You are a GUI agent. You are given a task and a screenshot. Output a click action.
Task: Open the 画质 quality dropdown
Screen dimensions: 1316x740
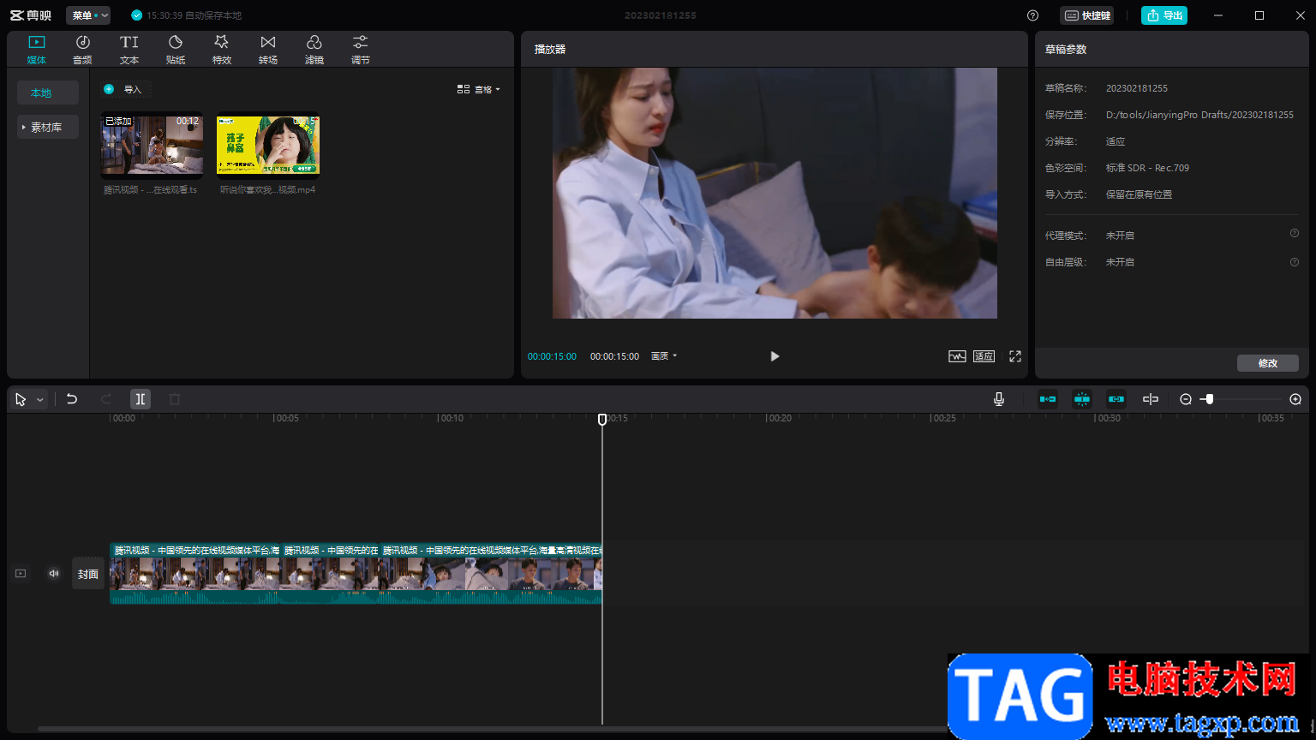click(664, 356)
